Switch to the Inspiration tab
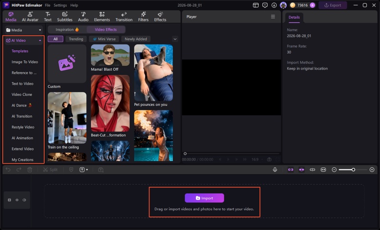This screenshot has width=380, height=230. coord(67,29)
